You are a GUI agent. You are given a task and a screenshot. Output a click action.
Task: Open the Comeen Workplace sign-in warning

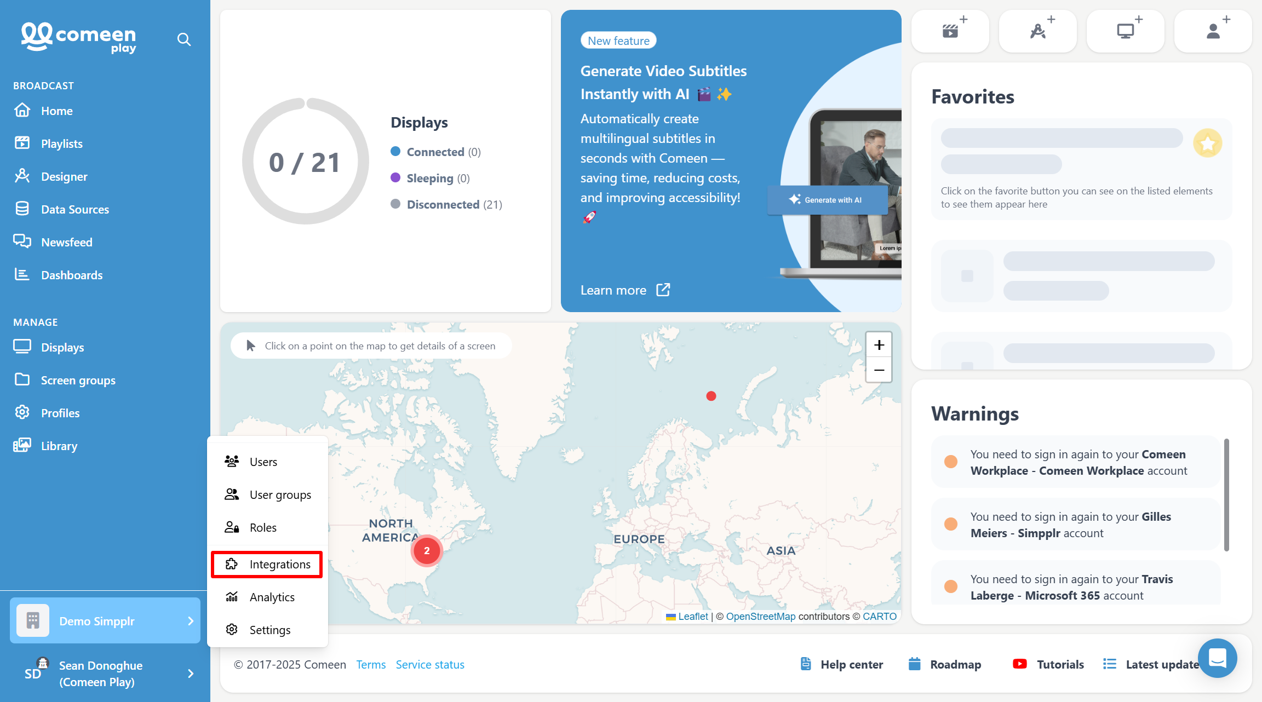tap(1076, 462)
